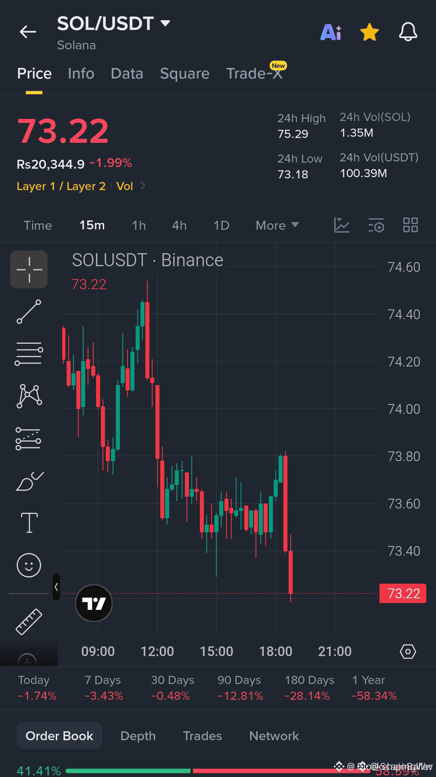Click the Today -1.74% performance
436x777 pixels.
(x=37, y=688)
